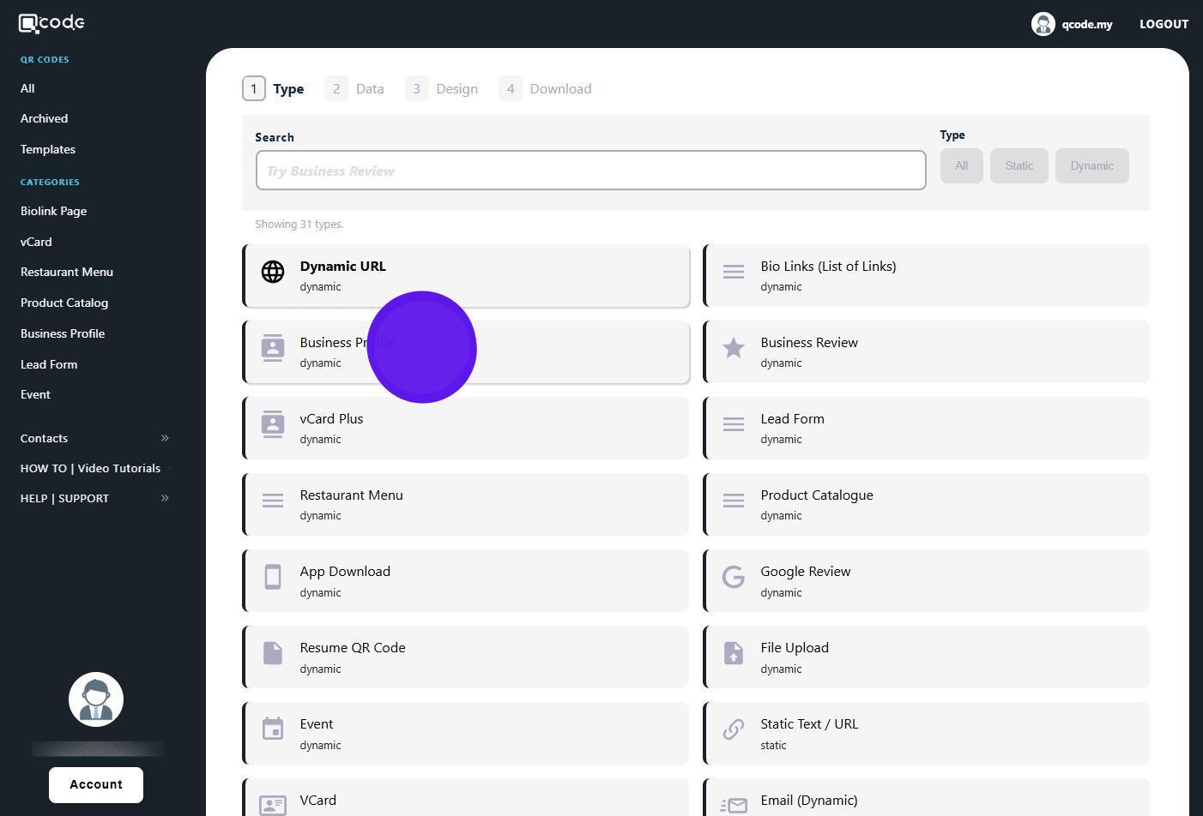
Task: Select the Event calendar icon
Action: pyautogui.click(x=273, y=729)
